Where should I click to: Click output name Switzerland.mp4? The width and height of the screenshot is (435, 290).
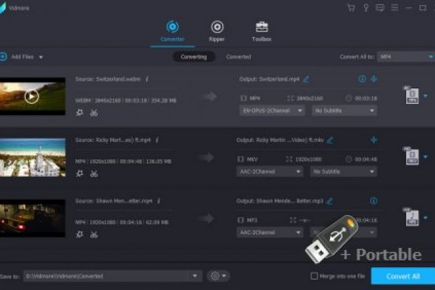(279, 80)
